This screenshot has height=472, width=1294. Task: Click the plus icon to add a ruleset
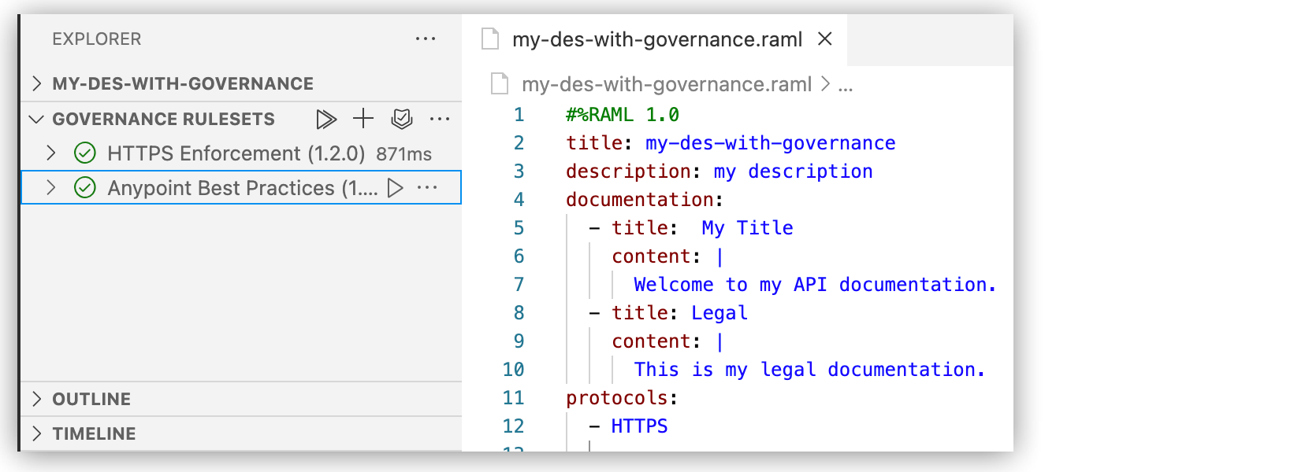[363, 119]
